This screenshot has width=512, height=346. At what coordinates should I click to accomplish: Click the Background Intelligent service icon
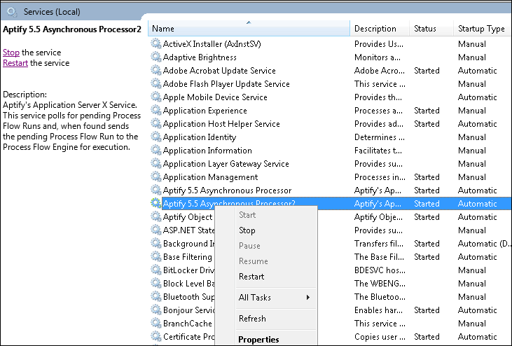pos(155,244)
